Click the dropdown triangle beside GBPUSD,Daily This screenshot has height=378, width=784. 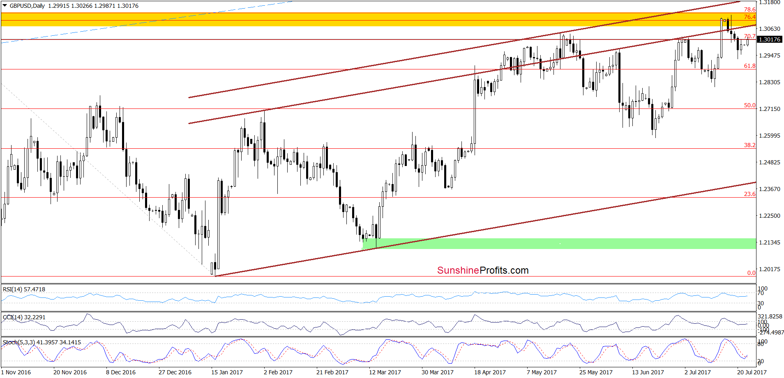point(5,6)
